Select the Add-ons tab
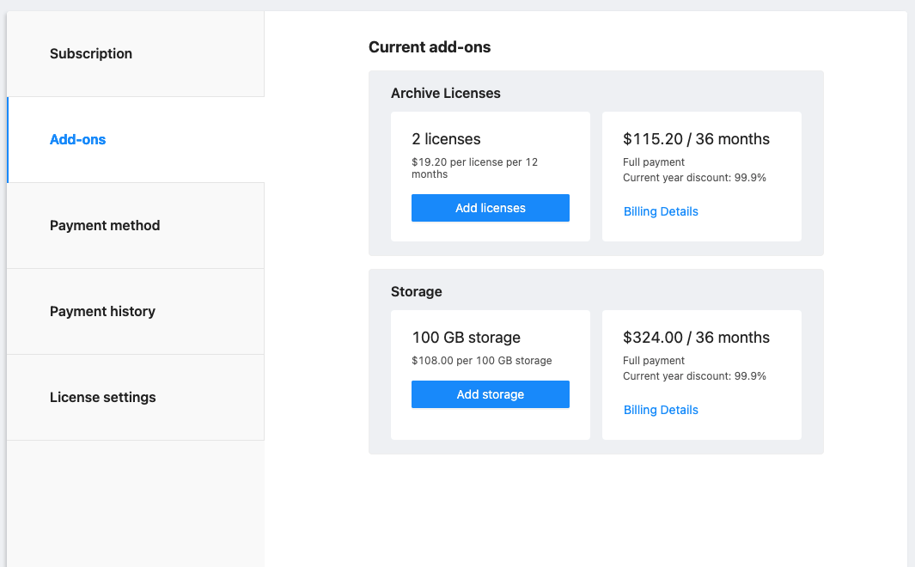The height and width of the screenshot is (567, 915). point(78,139)
